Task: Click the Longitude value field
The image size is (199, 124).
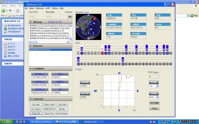Action: pyautogui.click(x=114, y=28)
